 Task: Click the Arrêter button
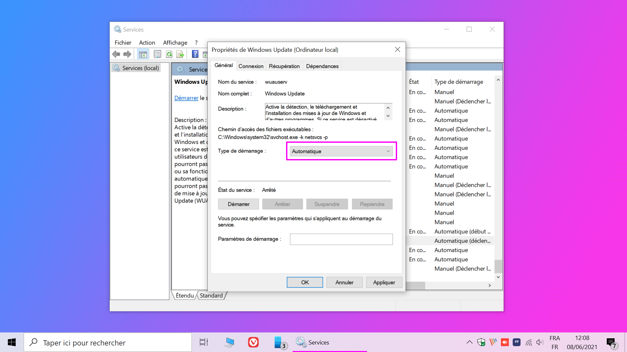tap(282, 204)
